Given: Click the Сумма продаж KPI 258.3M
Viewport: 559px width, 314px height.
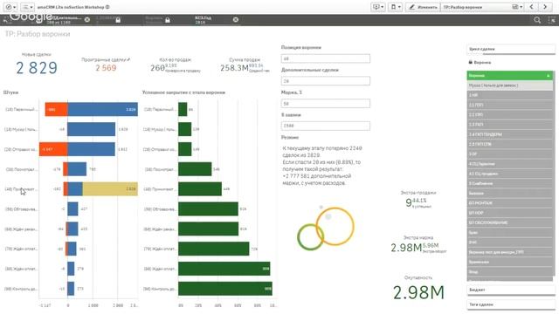Looking at the screenshot, I should (x=234, y=68).
